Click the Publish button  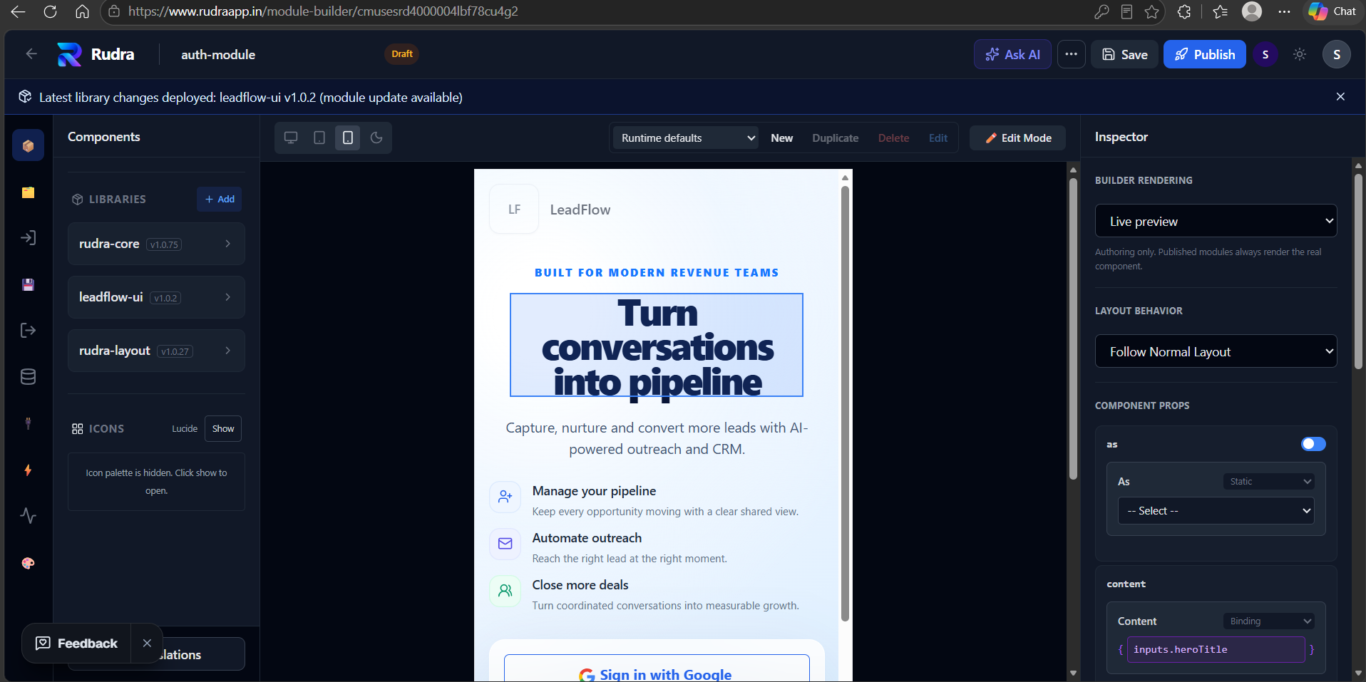pos(1204,54)
